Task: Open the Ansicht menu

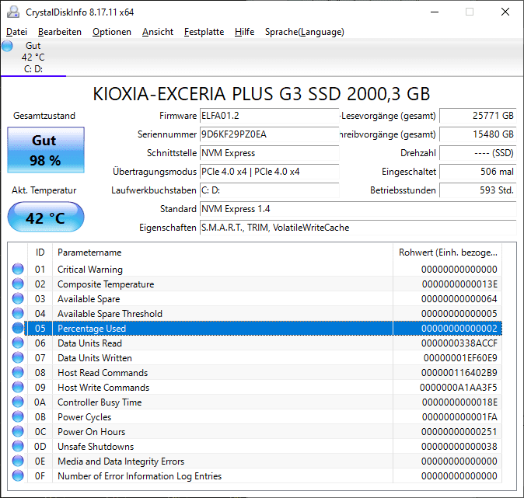Action: click(x=158, y=32)
